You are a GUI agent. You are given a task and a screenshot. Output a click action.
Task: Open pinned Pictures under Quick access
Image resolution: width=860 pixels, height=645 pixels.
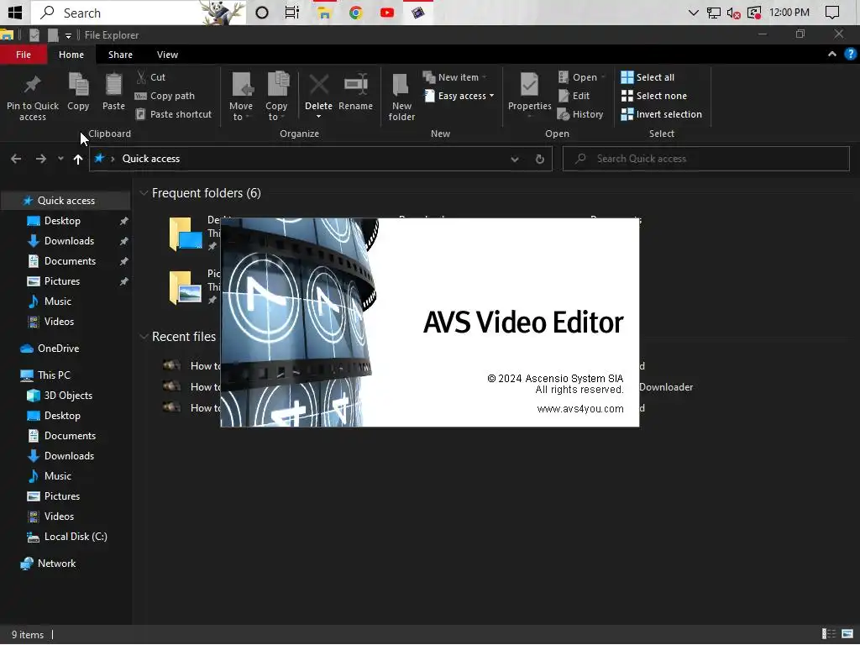(x=62, y=281)
